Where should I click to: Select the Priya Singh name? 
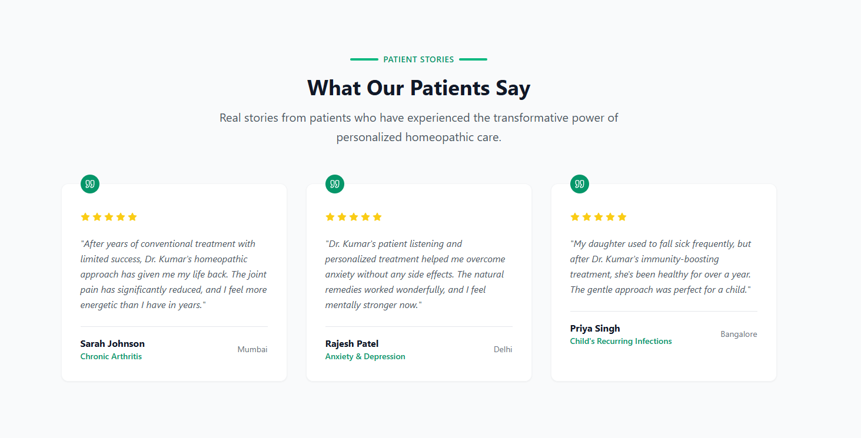(x=595, y=329)
